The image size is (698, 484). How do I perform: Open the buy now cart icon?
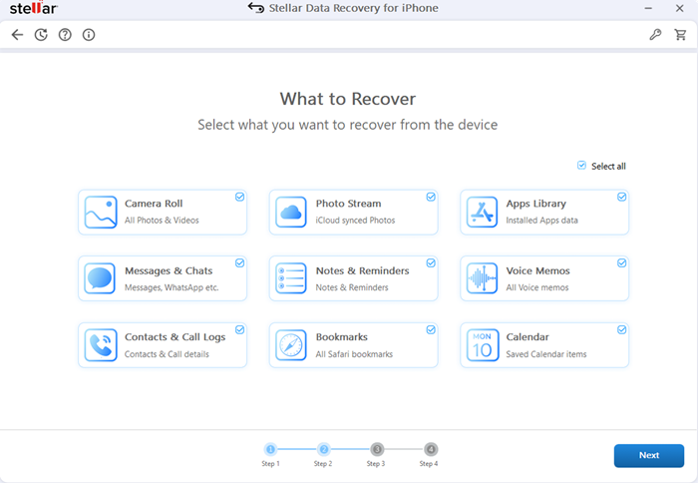pos(680,35)
